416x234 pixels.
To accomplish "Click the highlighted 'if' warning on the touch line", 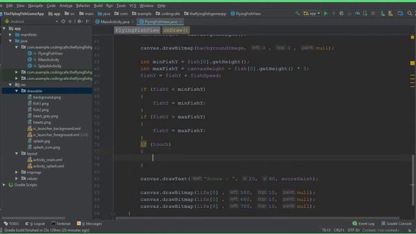I will 143,144.
